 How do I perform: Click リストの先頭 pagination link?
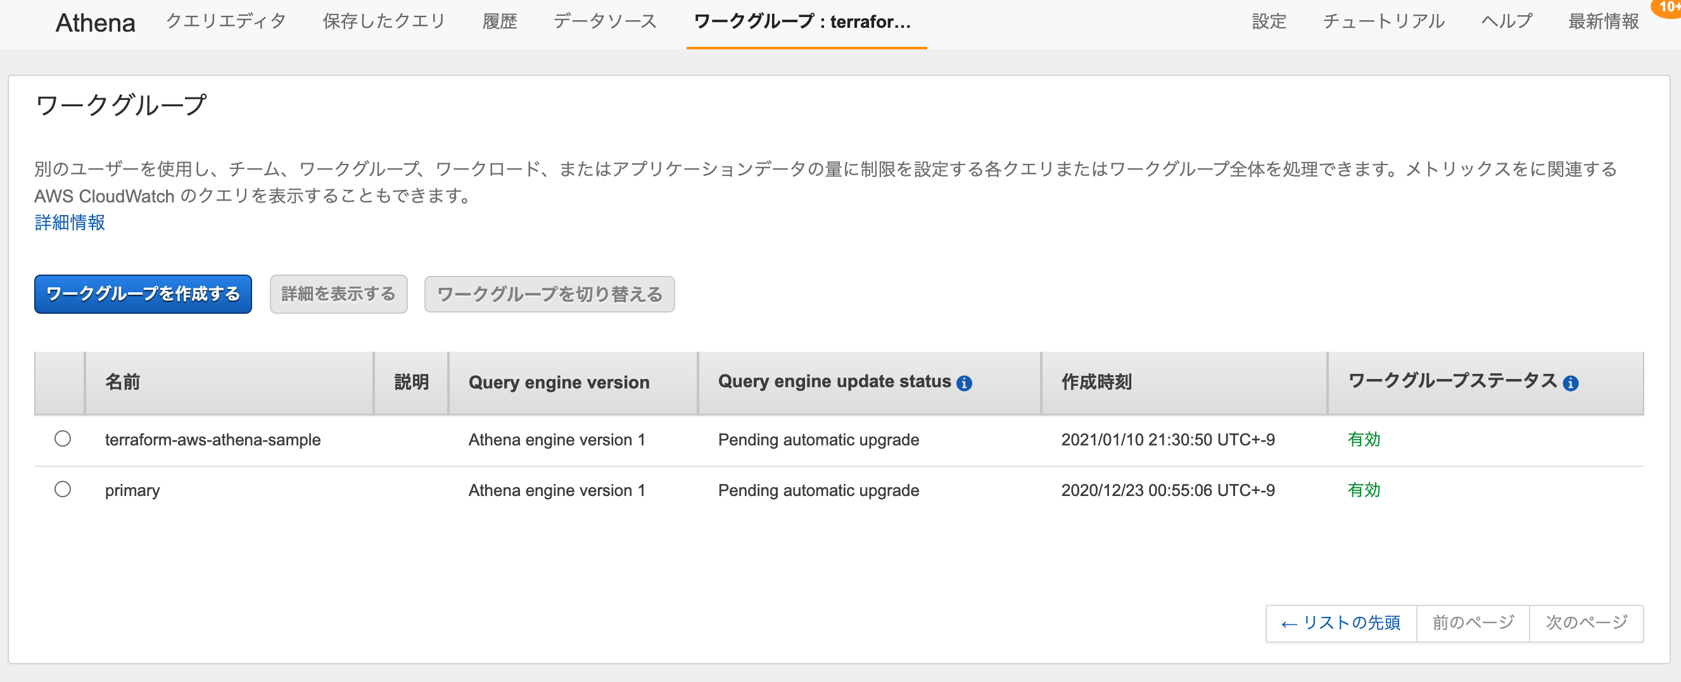click(x=1340, y=623)
